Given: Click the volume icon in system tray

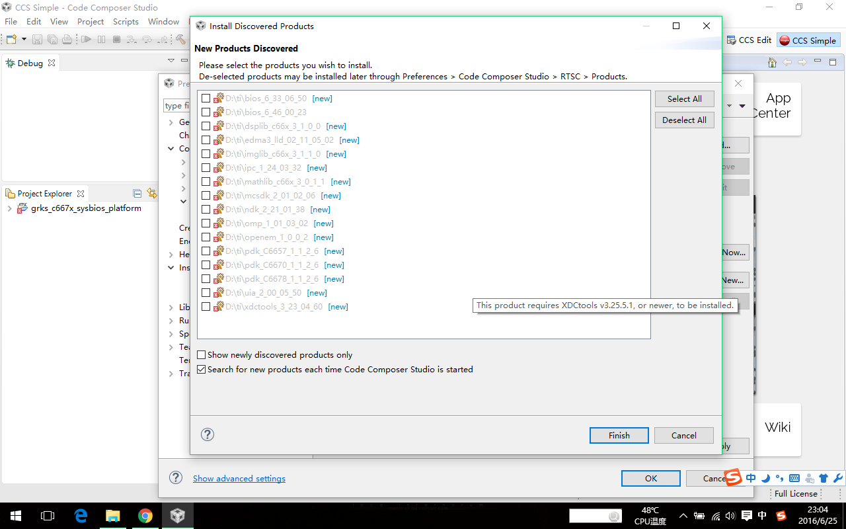Looking at the screenshot, I should (x=730, y=516).
